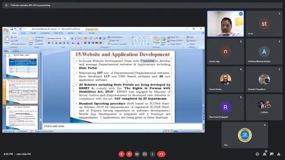Click the Paste button
This screenshot has width=285, height=160.
click(7, 40)
